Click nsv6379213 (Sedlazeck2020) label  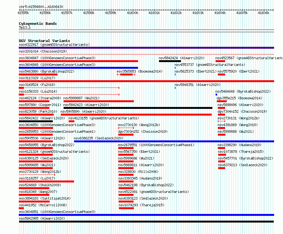243,165
